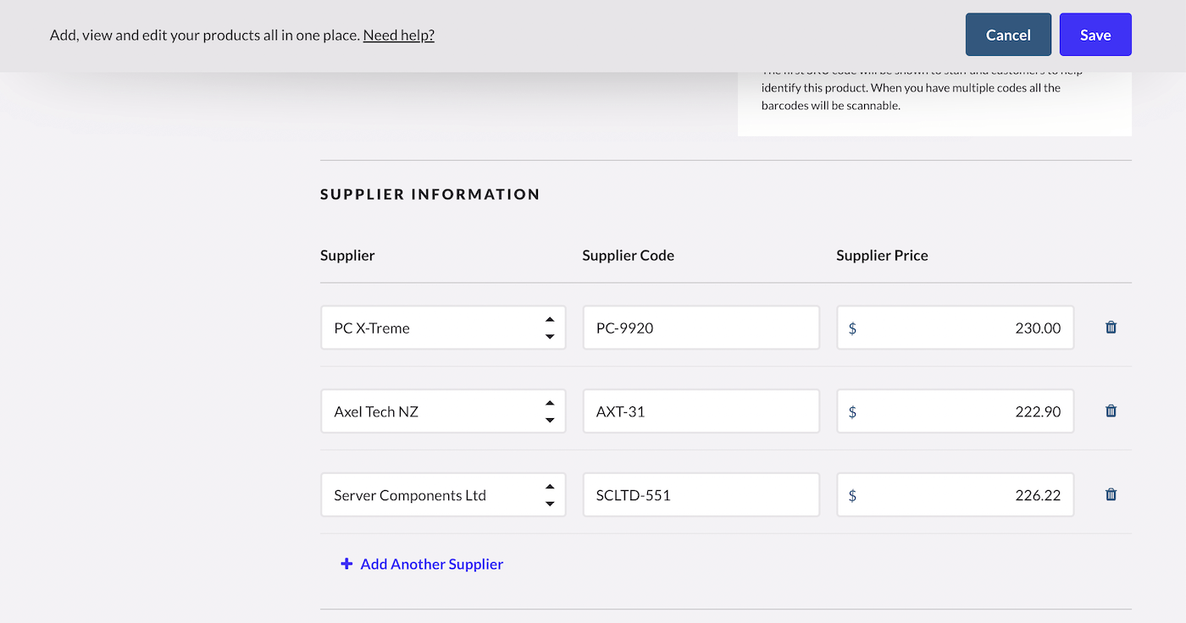
Task: Click the plus icon beside Add Another Supplier
Action: (346, 563)
